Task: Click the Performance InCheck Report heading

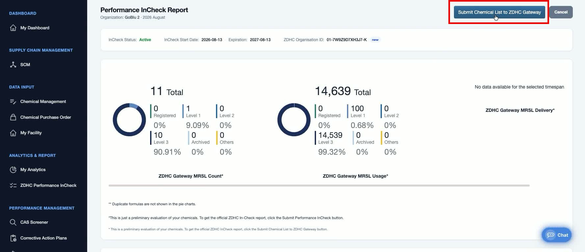Action: [144, 10]
